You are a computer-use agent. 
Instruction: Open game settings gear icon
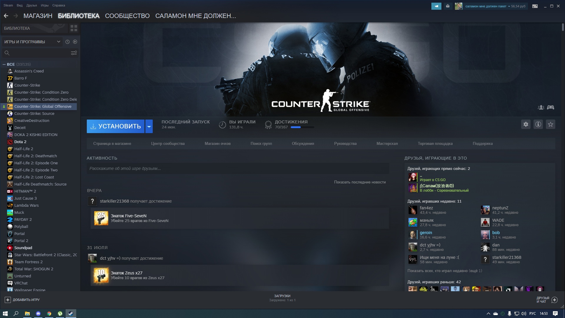pyautogui.click(x=526, y=124)
